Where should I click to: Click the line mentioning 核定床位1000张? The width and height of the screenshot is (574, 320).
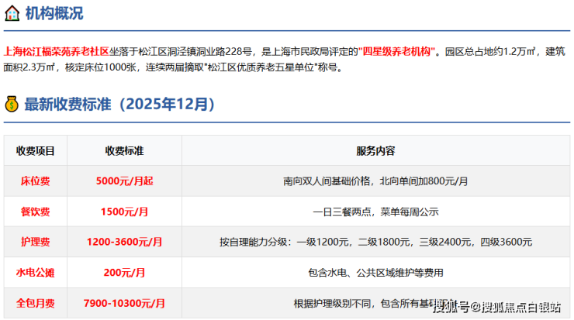pos(174,67)
